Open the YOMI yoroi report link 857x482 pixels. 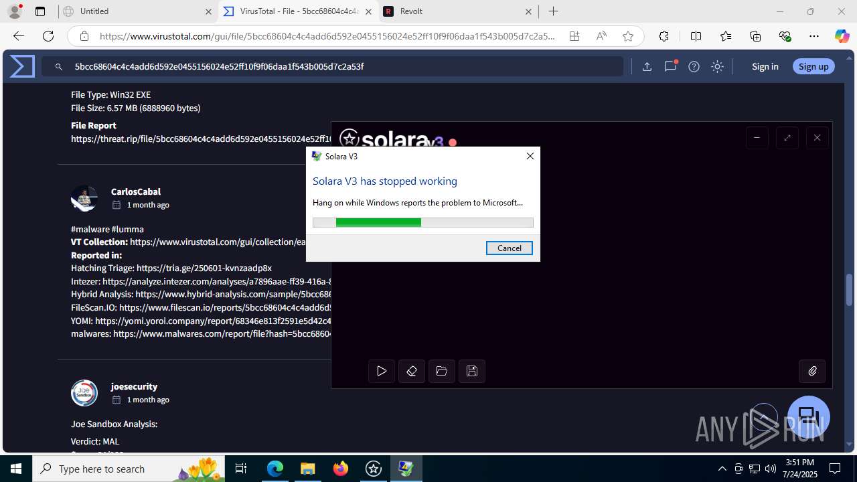213,321
